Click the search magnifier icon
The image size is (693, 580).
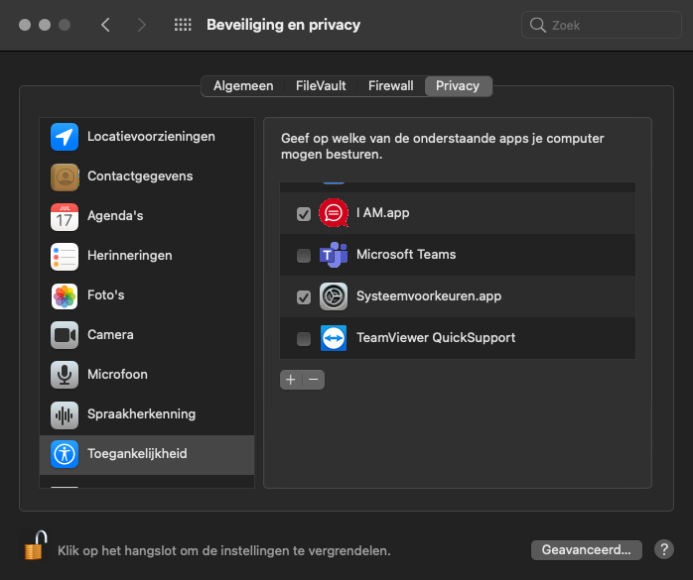click(537, 25)
